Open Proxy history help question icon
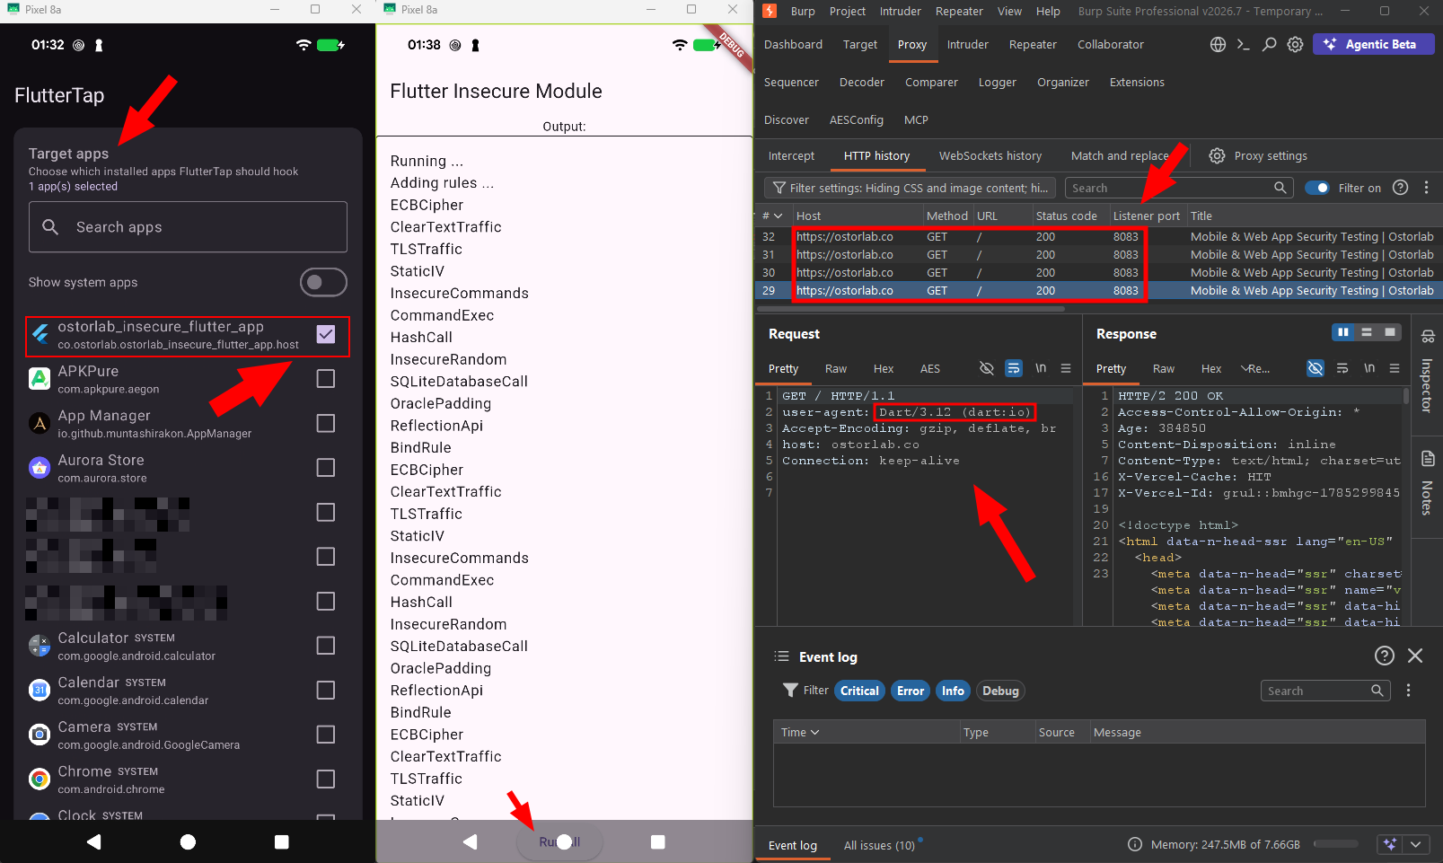 pyautogui.click(x=1400, y=188)
